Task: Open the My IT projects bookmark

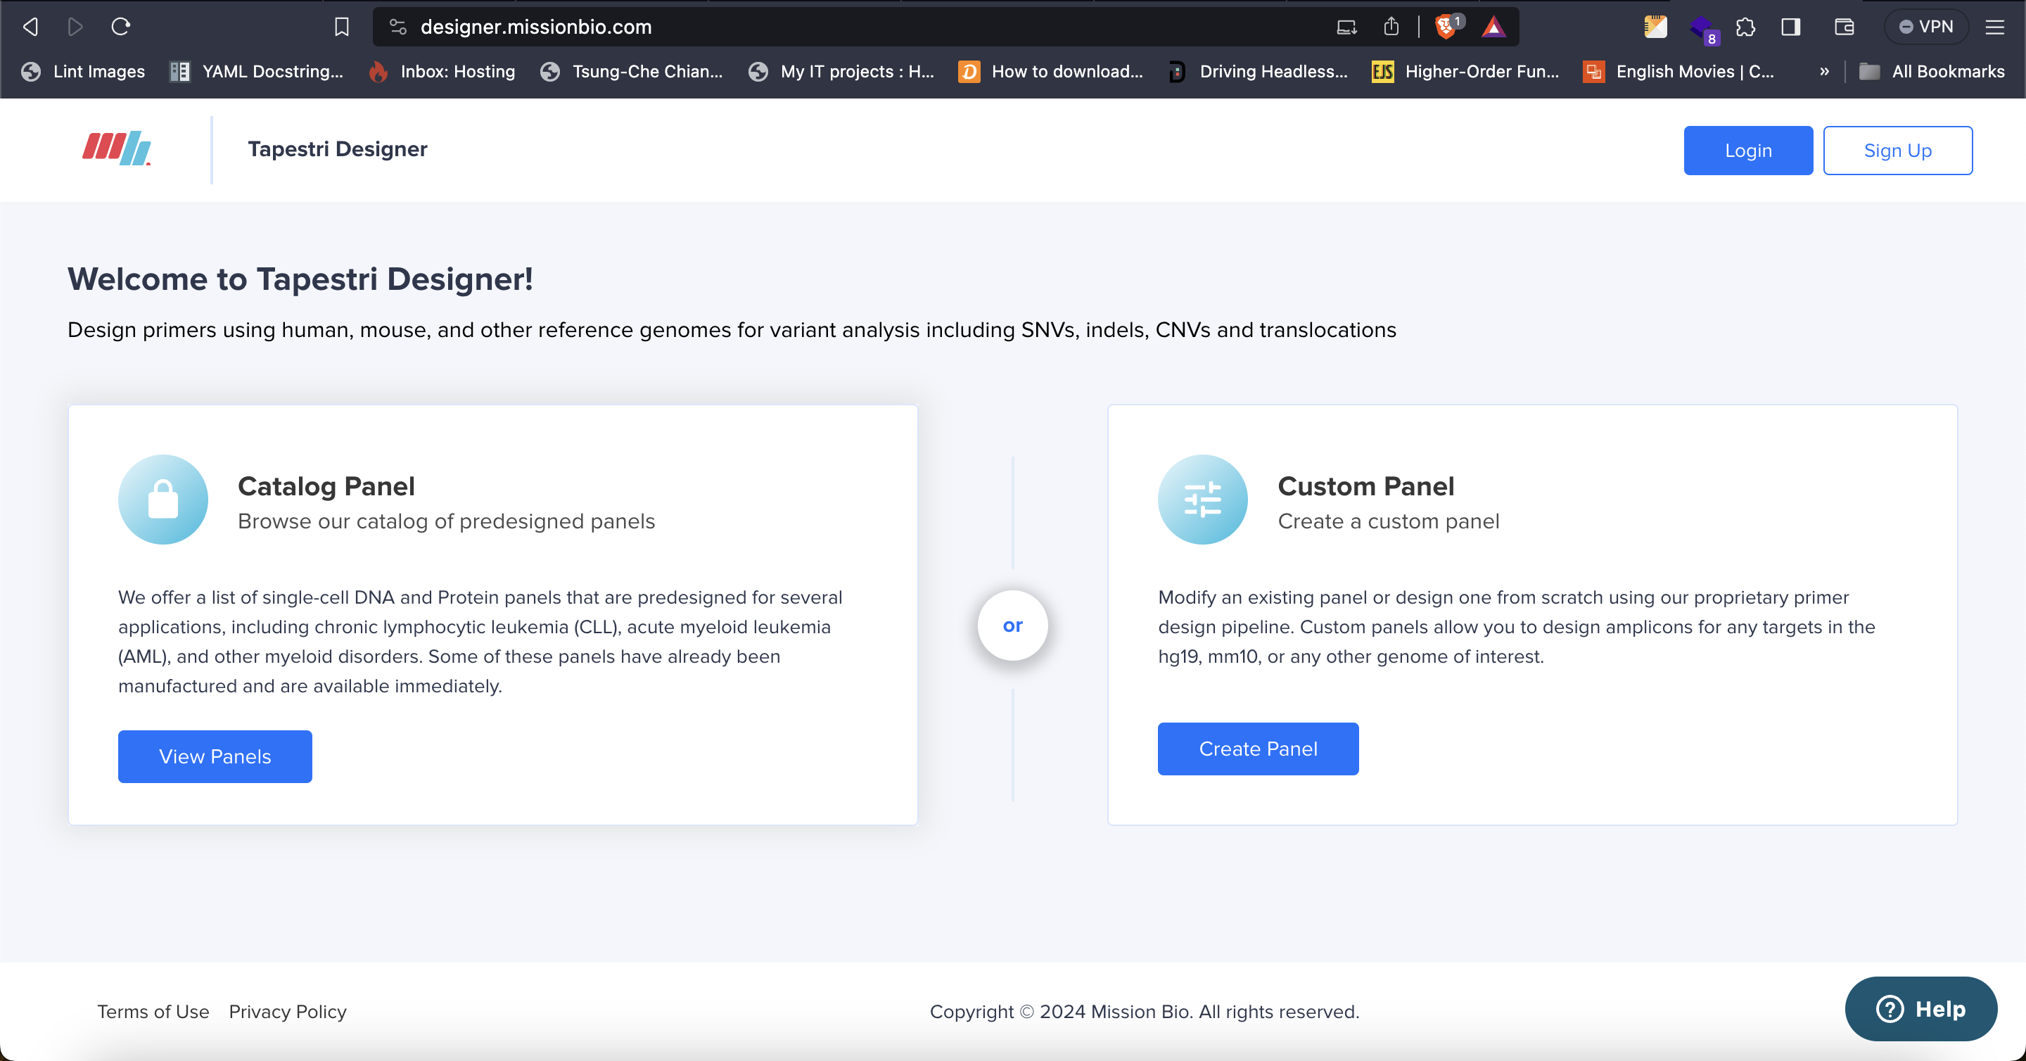Action: 841,72
